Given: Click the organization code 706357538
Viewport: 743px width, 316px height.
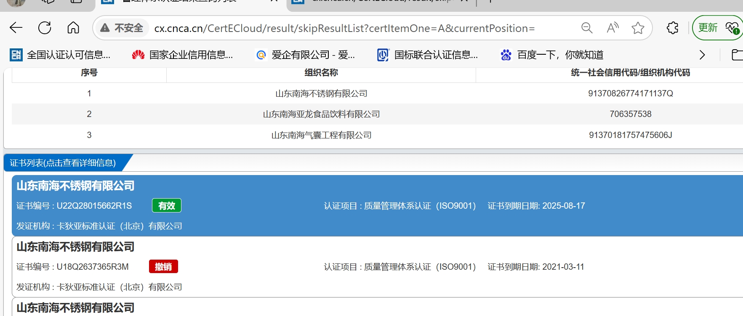Looking at the screenshot, I should tap(630, 114).
